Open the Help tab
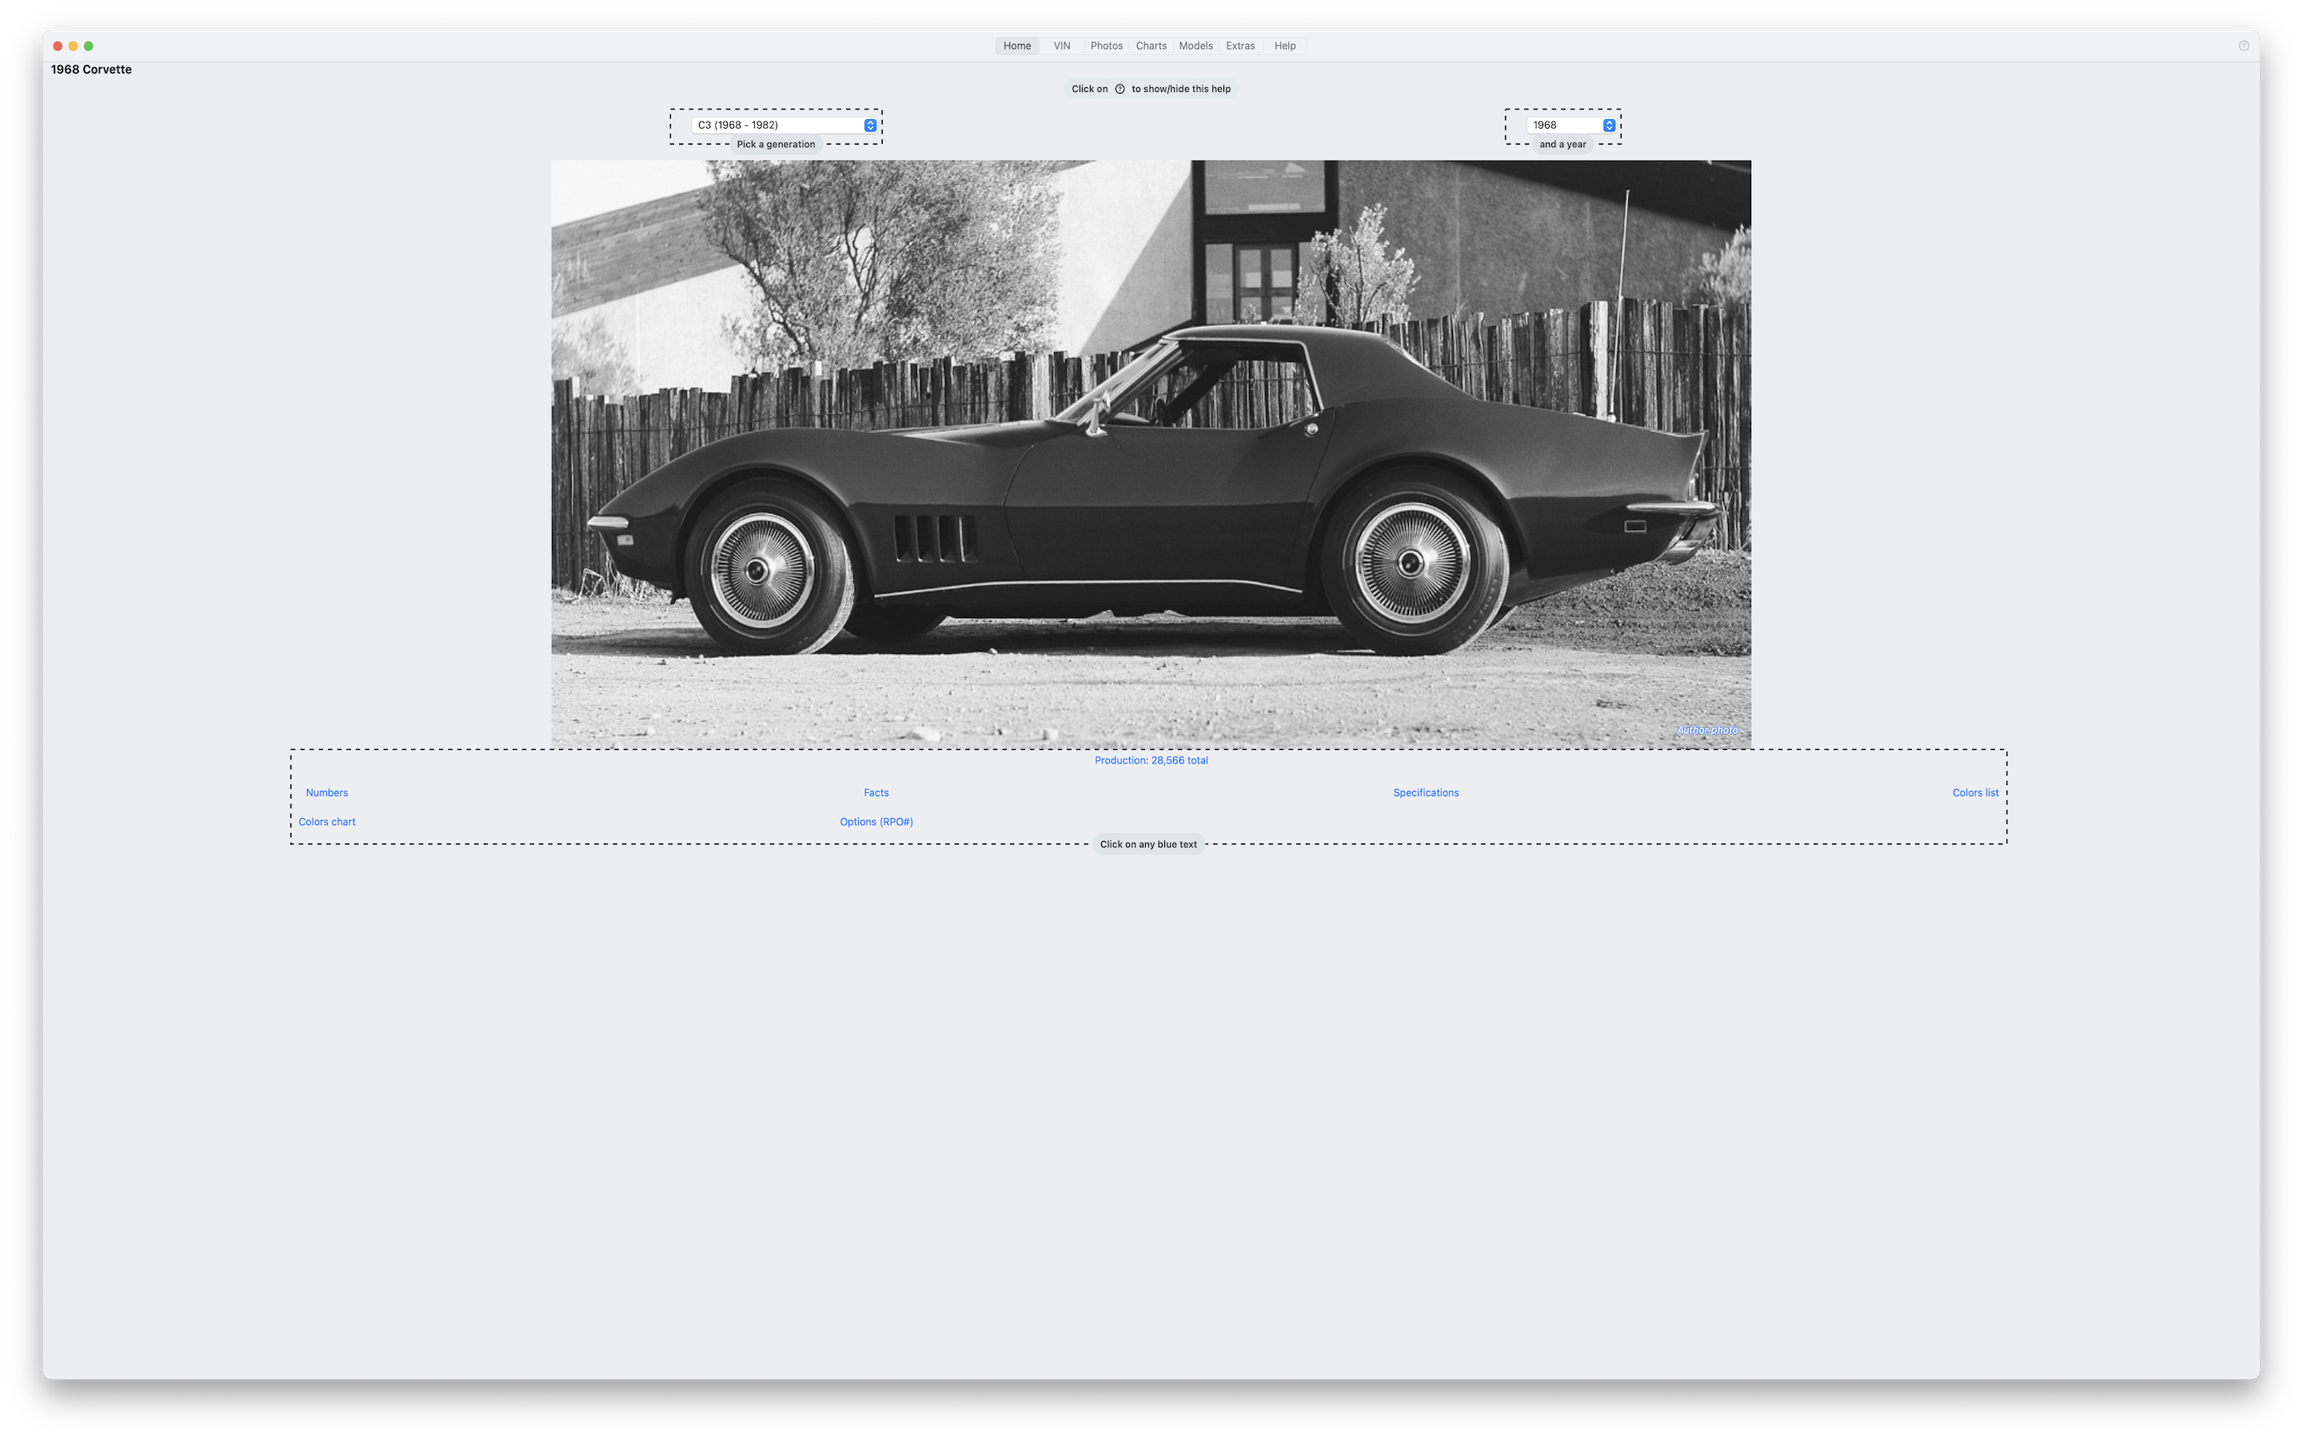Viewport: 2303px width, 1439px height. (1285, 46)
